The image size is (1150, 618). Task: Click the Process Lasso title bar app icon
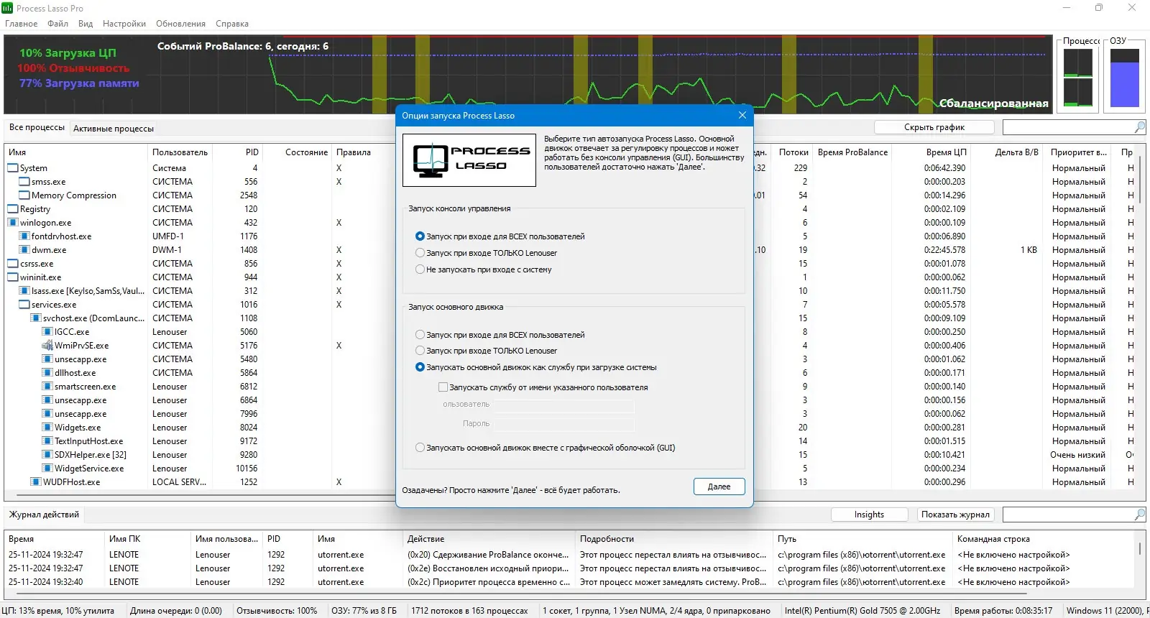click(7, 8)
